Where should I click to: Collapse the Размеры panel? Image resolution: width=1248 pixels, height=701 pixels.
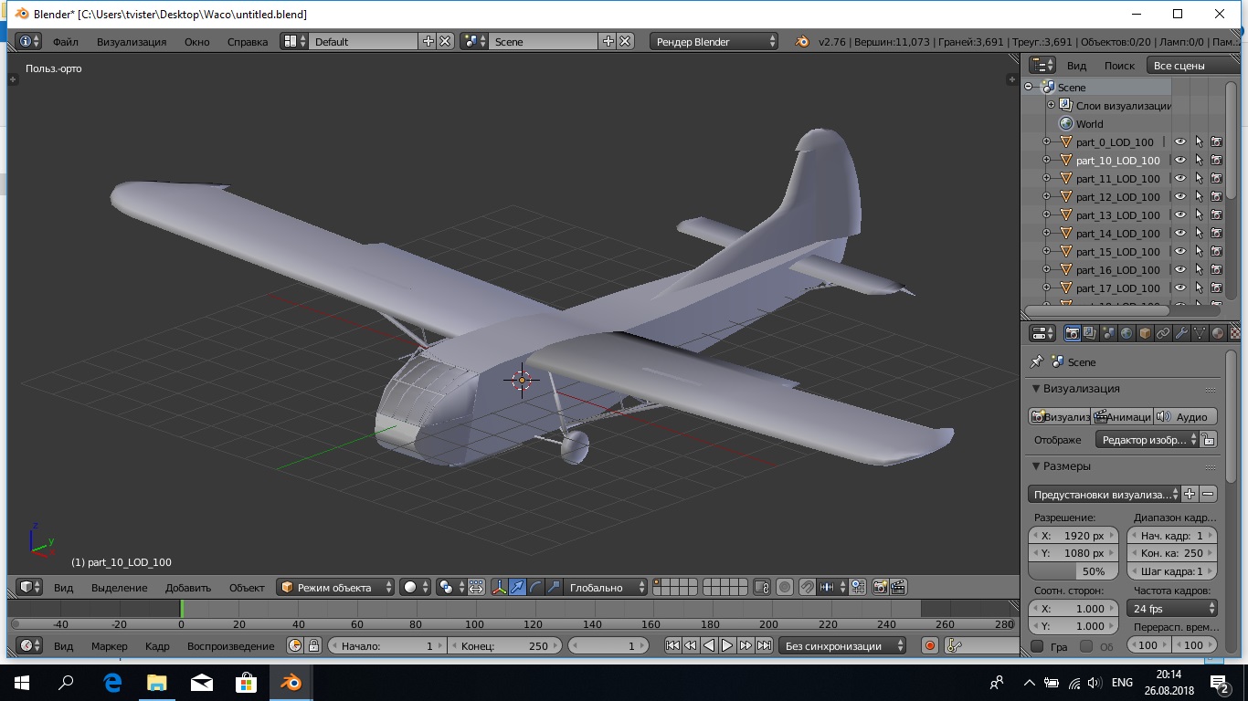click(1035, 466)
